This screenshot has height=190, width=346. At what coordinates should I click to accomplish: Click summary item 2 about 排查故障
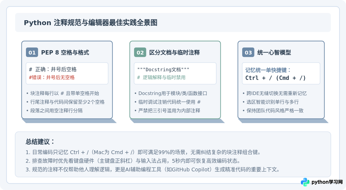[x=133, y=161]
